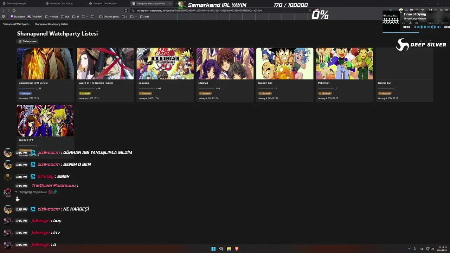Open the Shanapanel bookmark

[18, 17]
